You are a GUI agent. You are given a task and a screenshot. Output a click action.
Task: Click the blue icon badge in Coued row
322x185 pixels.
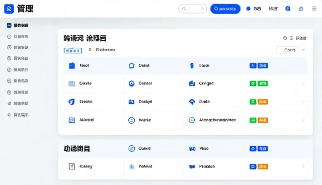click(253, 148)
